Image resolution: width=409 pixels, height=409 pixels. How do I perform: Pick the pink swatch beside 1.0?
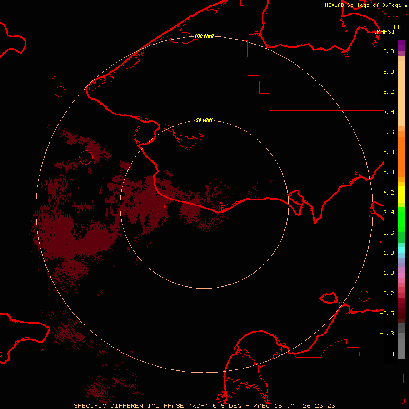tap(401, 273)
